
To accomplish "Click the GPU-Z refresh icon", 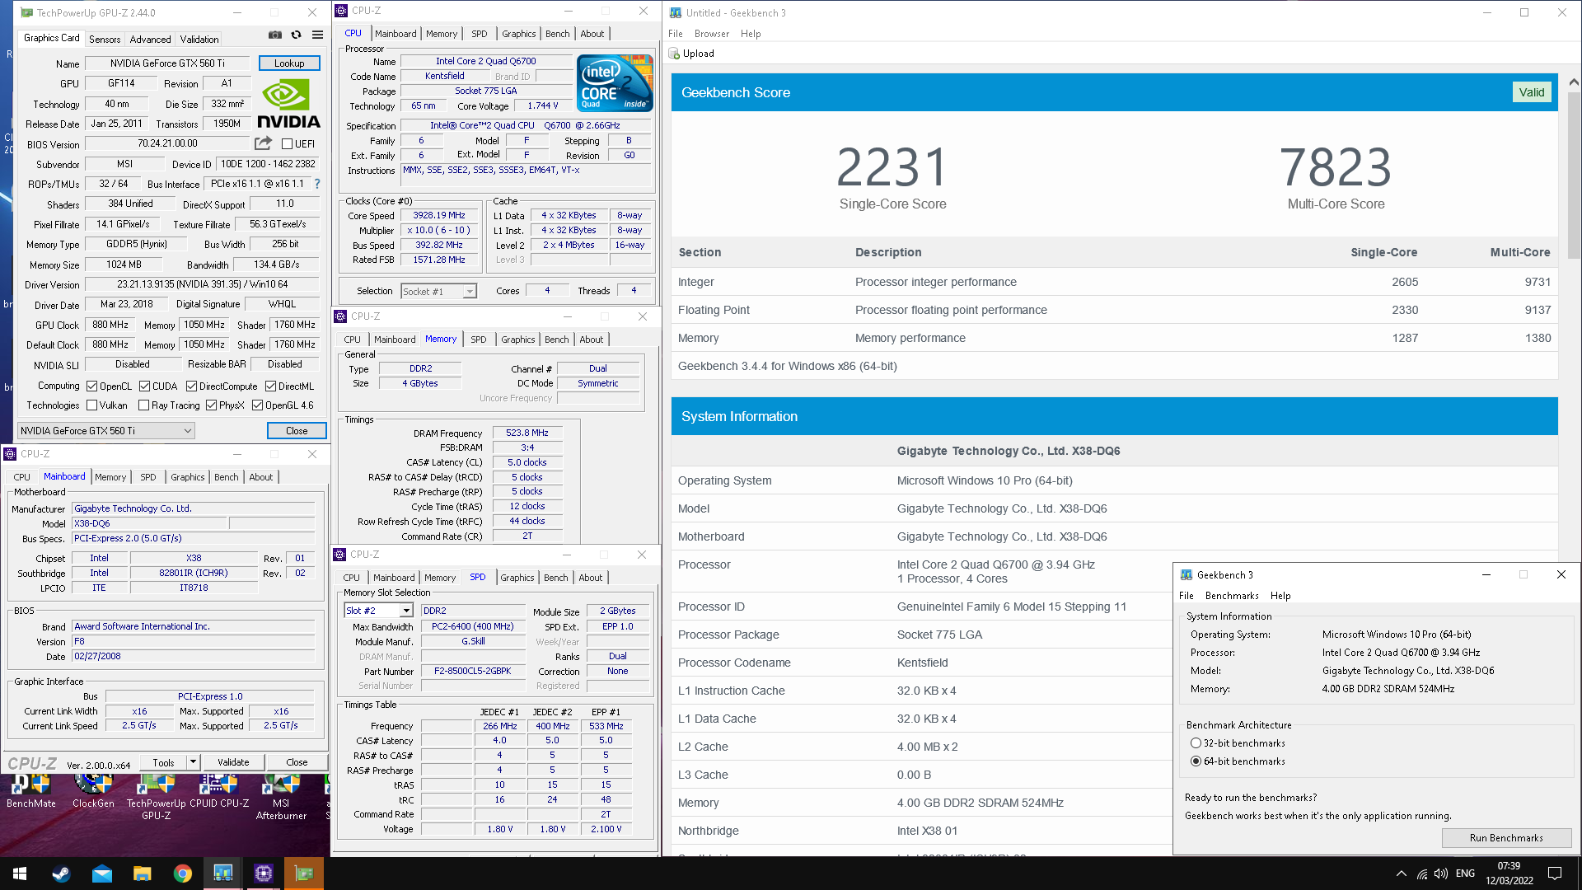I will (x=297, y=35).
